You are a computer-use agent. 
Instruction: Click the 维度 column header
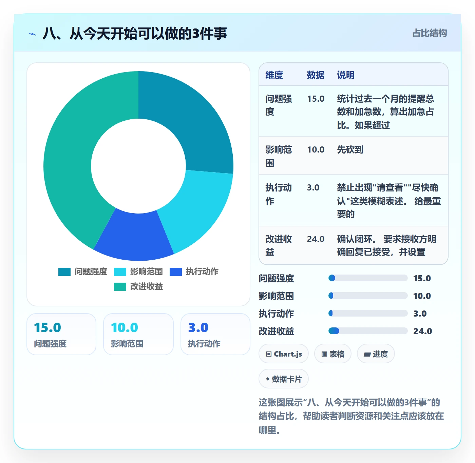pyautogui.click(x=274, y=75)
